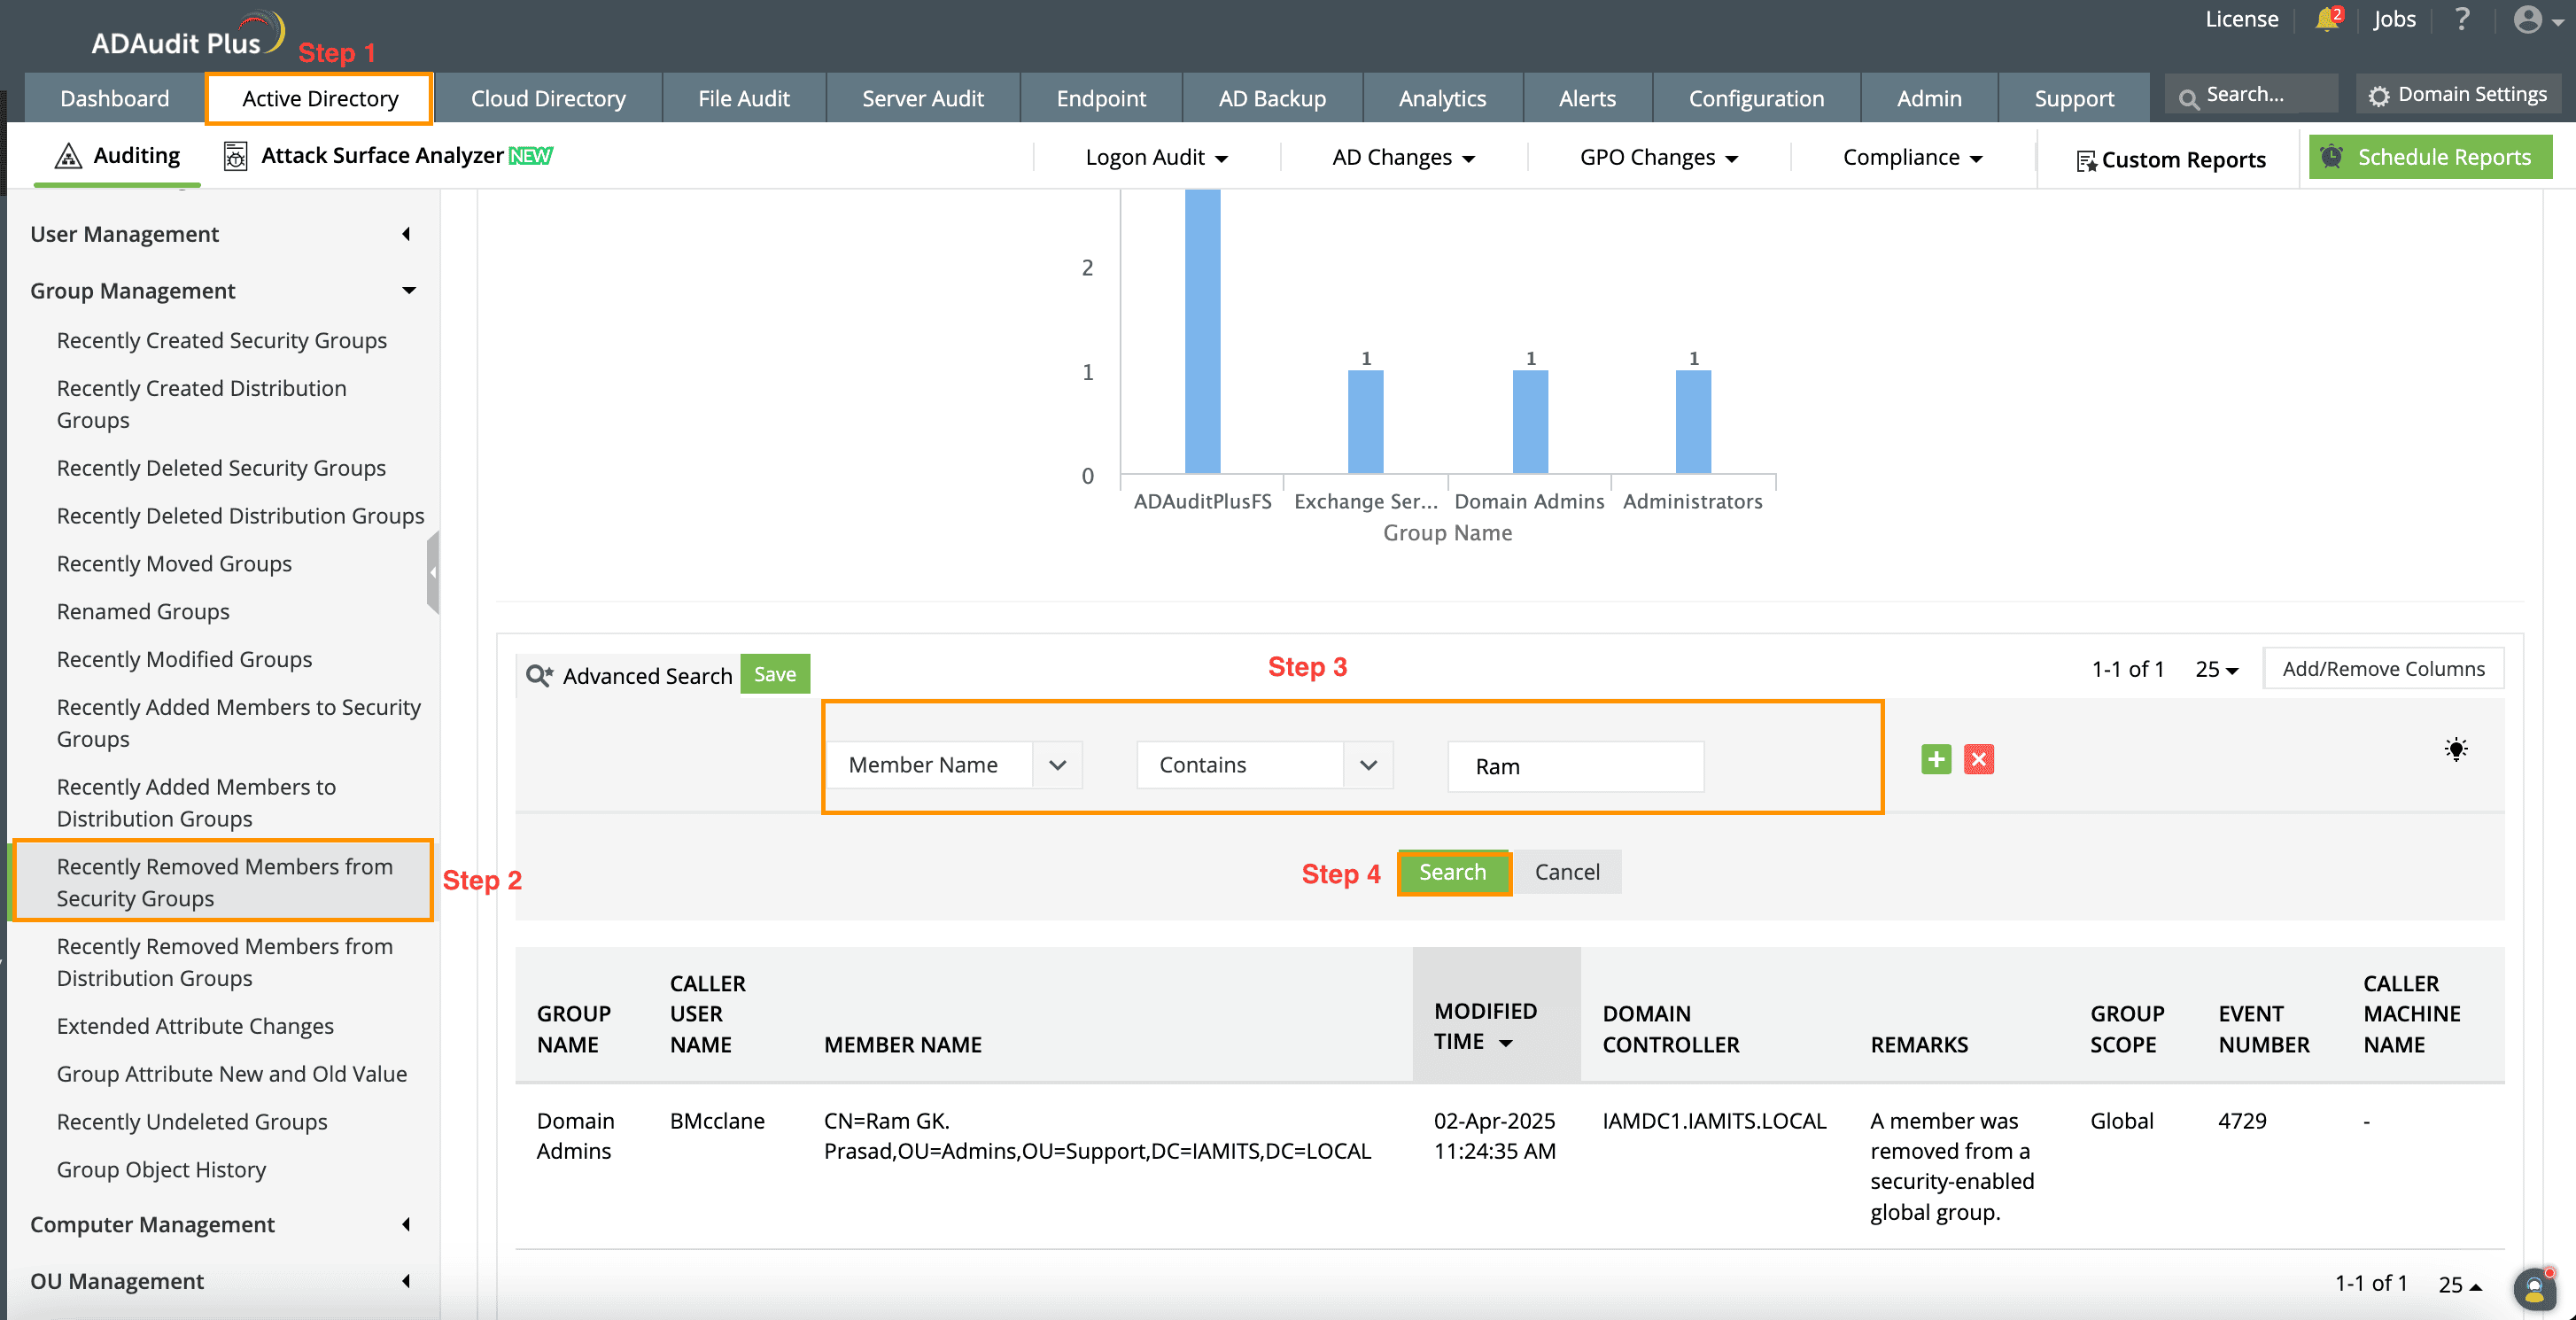Click the green add criteria plus icon
Screen dimensions: 2576x1320
click(x=1936, y=760)
